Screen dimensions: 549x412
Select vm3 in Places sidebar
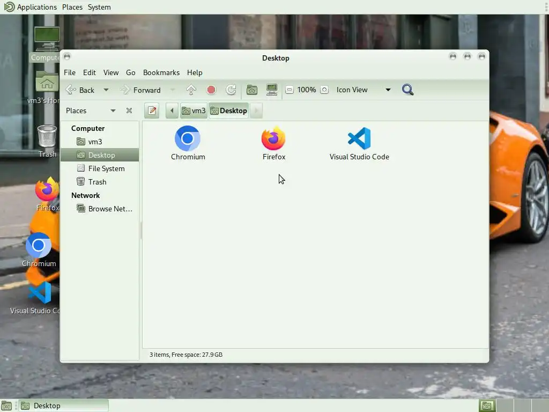(100, 142)
